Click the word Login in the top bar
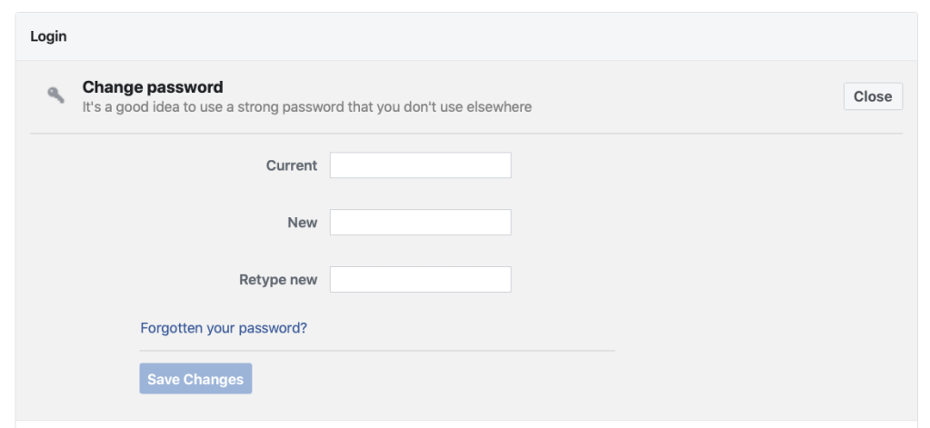Screen dimensions: 930x428 [49, 37]
